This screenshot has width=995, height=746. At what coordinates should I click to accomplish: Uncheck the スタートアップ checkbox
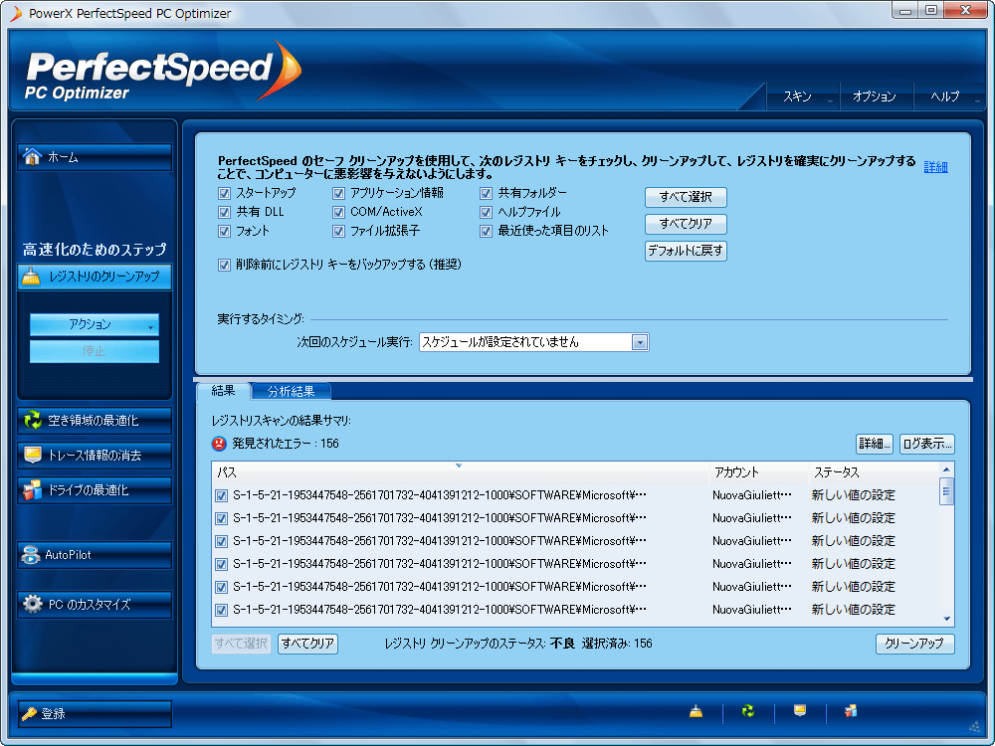point(224,193)
